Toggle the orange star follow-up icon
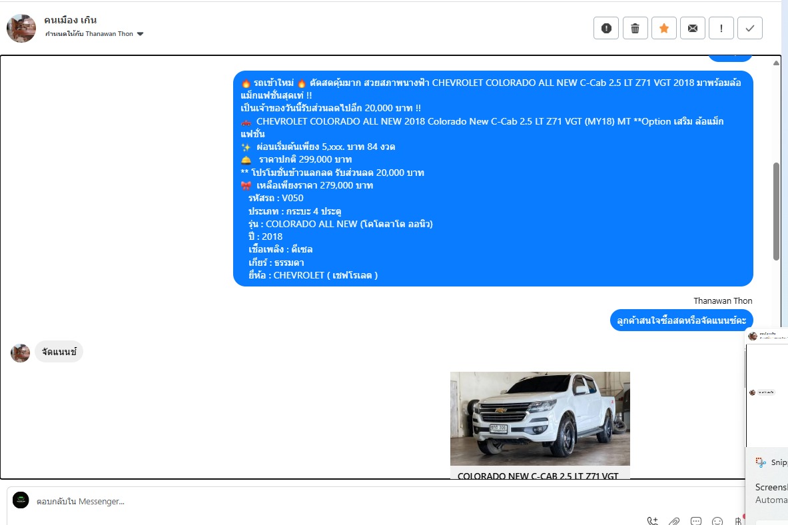Viewport: 788px width, 525px height. 664,28
